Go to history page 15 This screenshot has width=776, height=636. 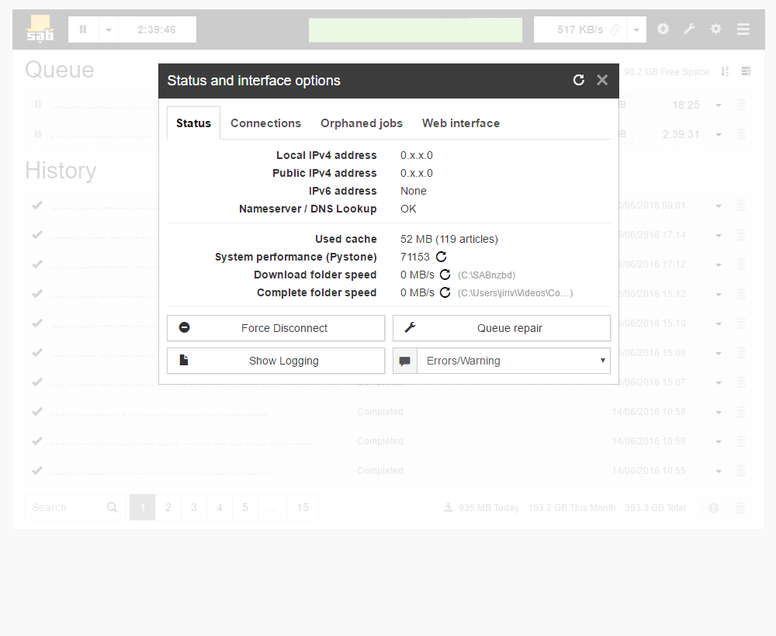303,507
